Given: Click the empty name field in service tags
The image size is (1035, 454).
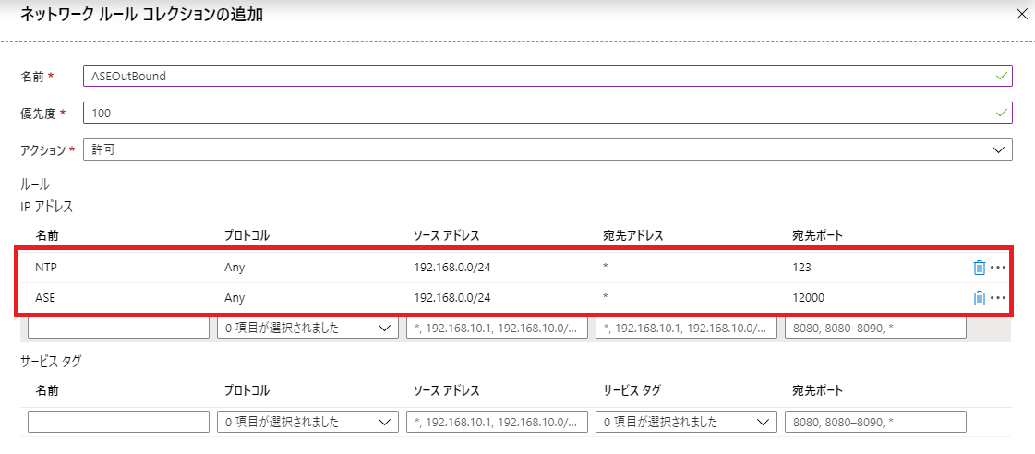Looking at the screenshot, I should (x=119, y=422).
